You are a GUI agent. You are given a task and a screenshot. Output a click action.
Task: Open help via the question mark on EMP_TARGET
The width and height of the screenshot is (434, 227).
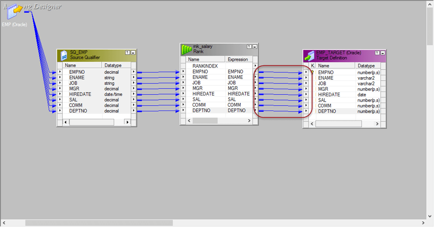pyautogui.click(x=377, y=53)
